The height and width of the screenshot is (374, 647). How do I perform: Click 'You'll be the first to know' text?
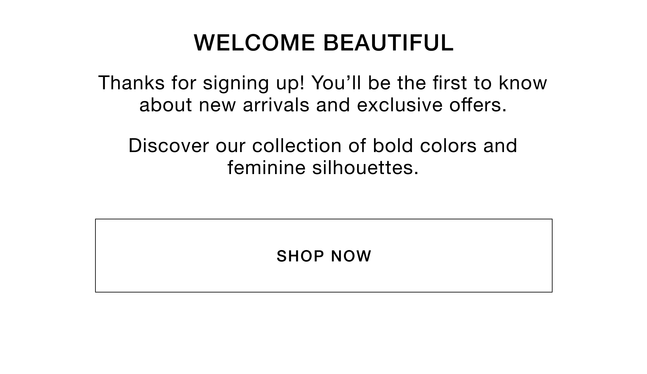coord(430,83)
